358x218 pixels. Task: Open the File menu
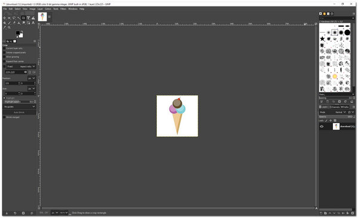coord(5,9)
